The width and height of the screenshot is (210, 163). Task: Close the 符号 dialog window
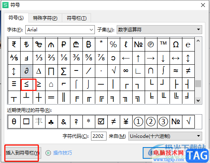tap(203, 5)
